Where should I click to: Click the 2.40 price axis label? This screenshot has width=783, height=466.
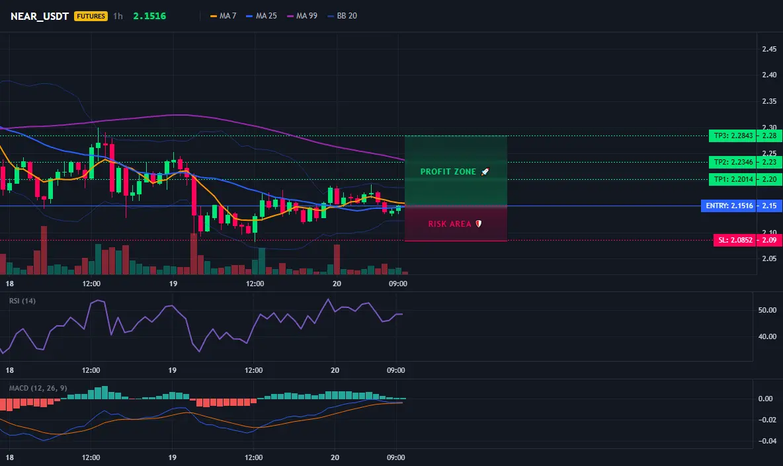click(769, 75)
